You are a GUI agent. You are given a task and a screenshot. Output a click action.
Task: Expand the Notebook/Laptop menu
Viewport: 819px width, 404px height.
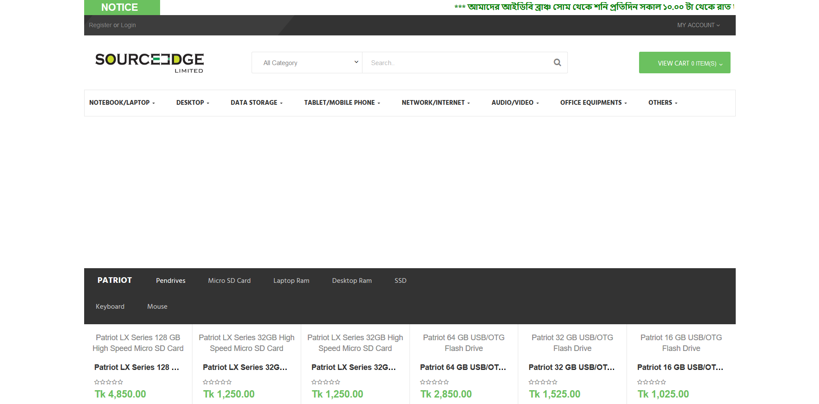coord(122,103)
